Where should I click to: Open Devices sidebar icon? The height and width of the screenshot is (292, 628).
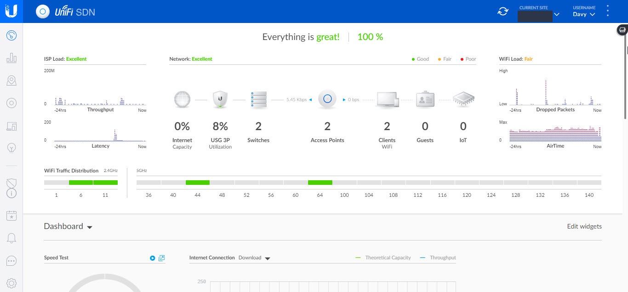11,103
